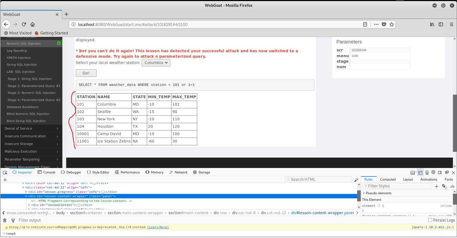Add new CSS rule
This screenshot has height=238, width=457.
click(436, 186)
